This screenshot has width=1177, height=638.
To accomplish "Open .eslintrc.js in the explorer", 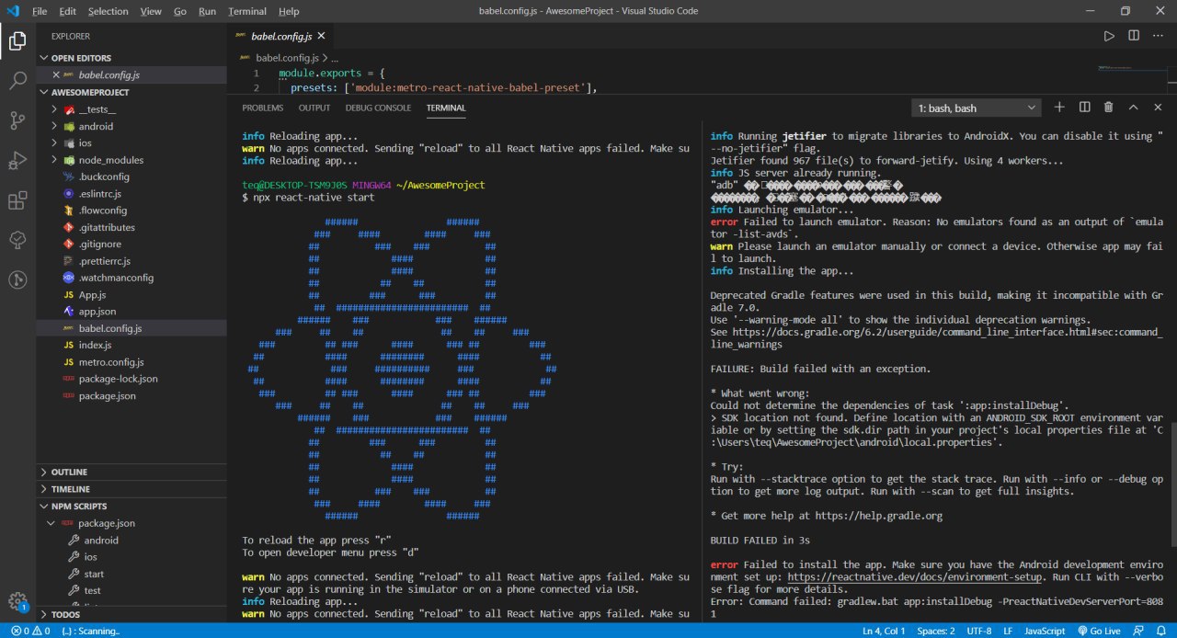I will tap(99, 193).
